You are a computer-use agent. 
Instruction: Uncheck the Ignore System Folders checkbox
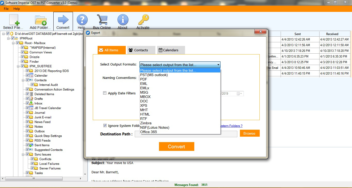click(105, 126)
